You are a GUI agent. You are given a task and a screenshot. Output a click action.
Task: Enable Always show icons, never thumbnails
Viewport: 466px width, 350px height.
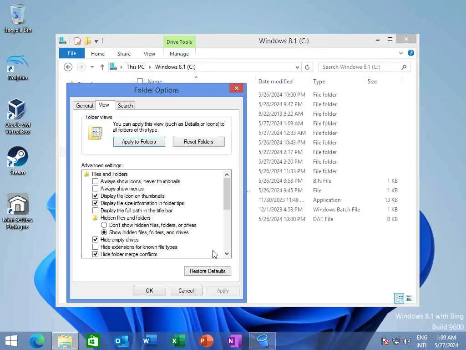[96, 181]
